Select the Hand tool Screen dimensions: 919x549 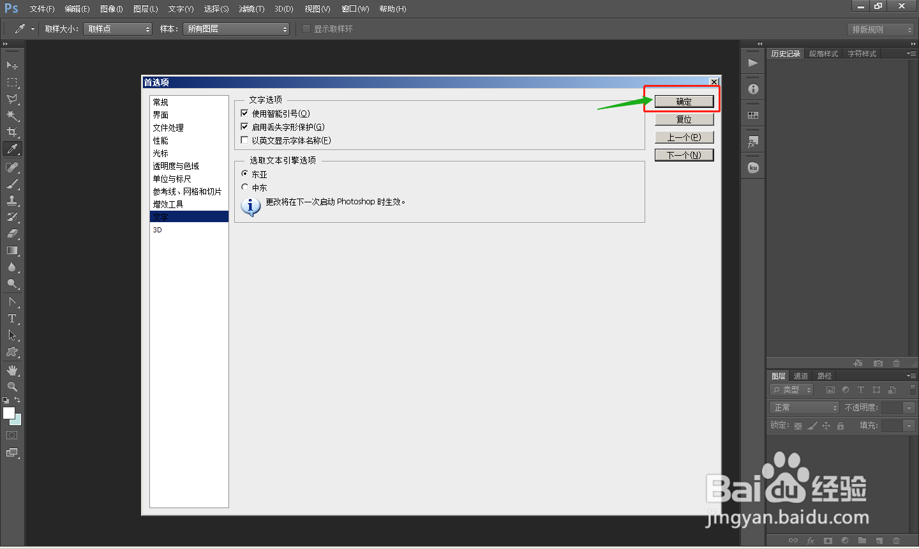pos(12,370)
